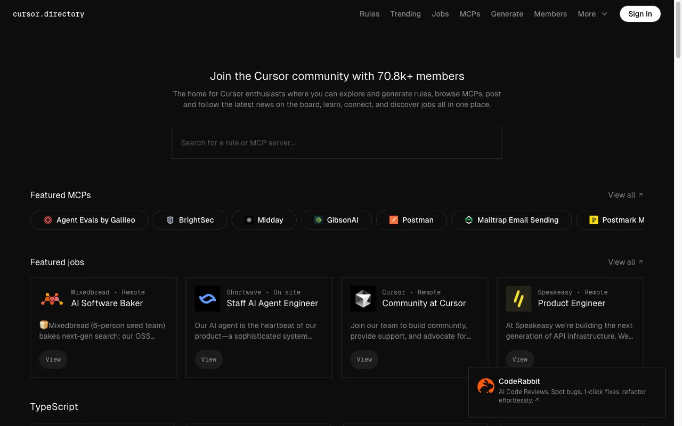Open the Members page
682x426 pixels.
[x=550, y=14]
